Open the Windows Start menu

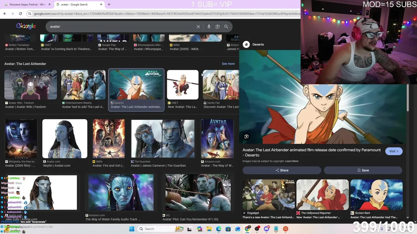click(132, 229)
